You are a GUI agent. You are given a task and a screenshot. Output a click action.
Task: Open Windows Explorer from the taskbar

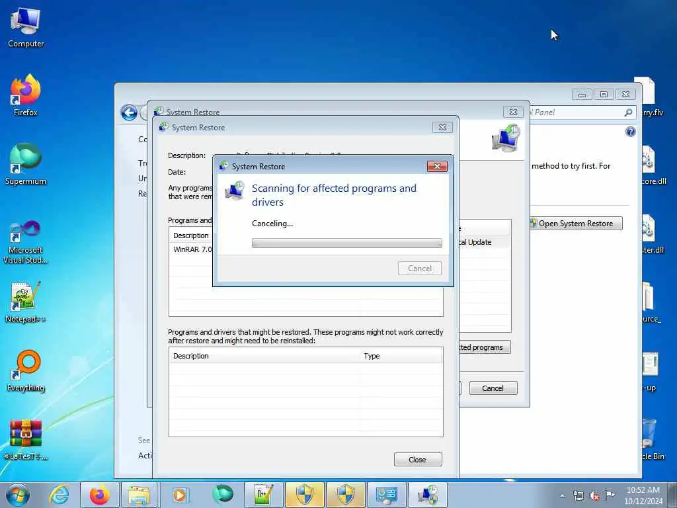(x=139, y=495)
